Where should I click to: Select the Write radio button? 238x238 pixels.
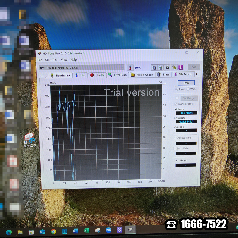coord(188,89)
